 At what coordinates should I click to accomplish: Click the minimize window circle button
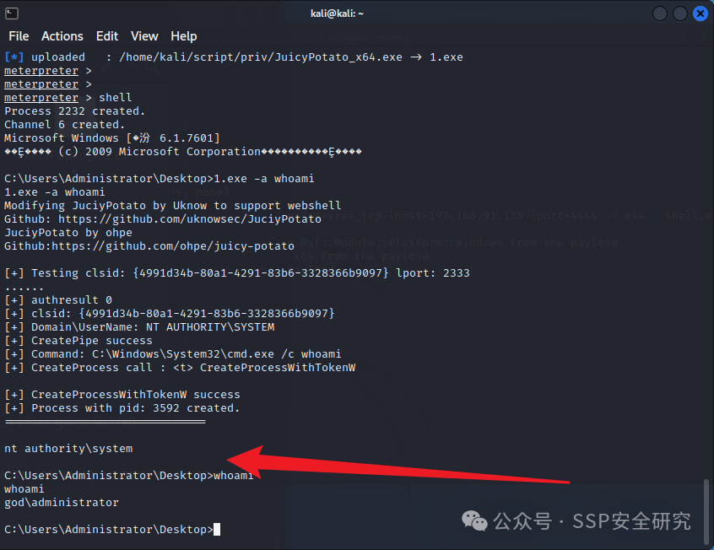click(x=660, y=13)
